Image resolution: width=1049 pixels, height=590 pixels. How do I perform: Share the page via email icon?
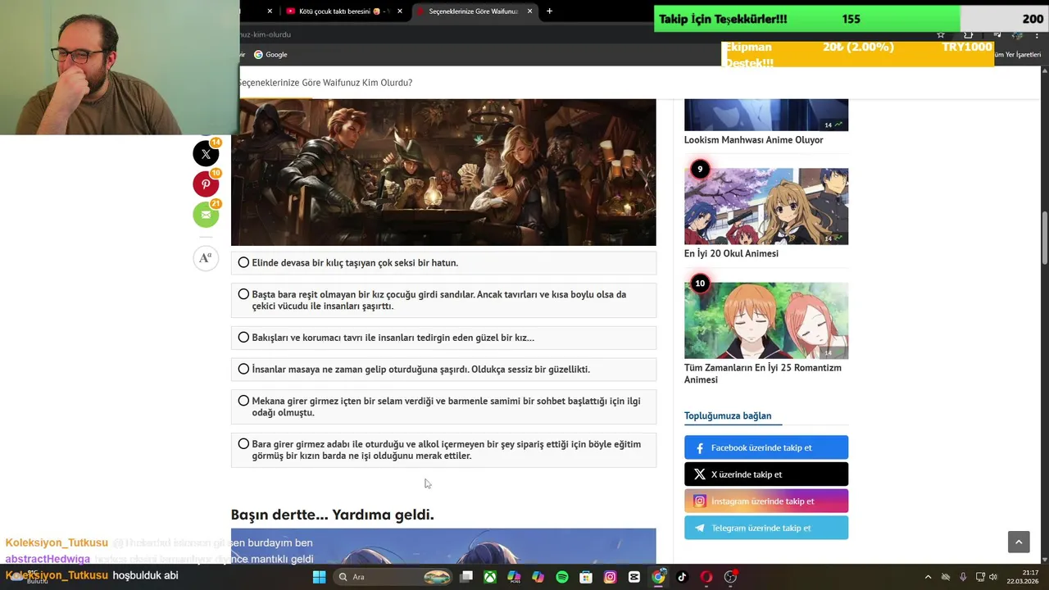[x=206, y=215]
